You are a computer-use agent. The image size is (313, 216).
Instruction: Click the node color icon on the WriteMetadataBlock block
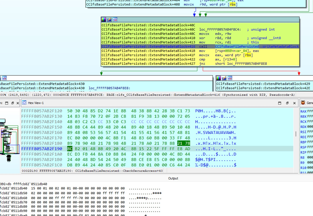(104, 19)
